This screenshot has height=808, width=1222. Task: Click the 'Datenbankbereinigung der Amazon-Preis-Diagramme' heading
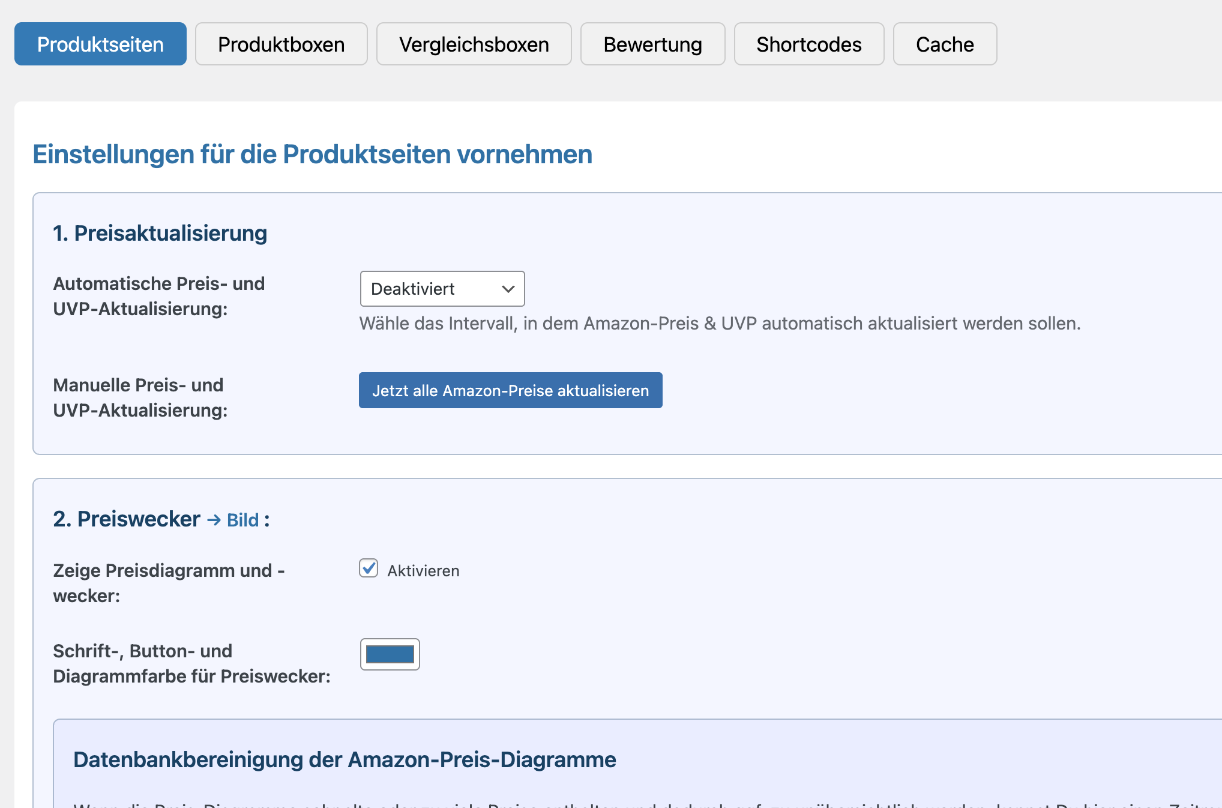click(x=345, y=759)
